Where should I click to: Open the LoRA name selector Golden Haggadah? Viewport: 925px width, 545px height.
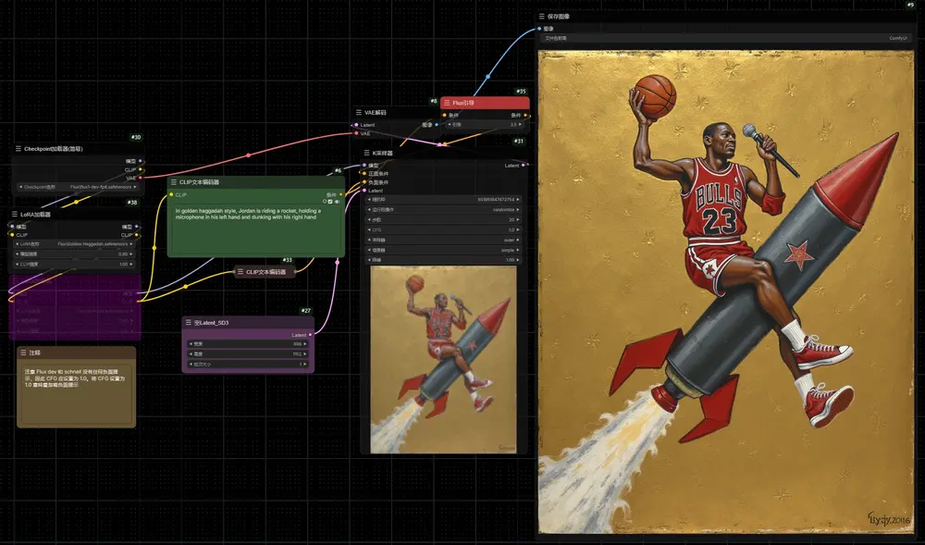[74, 243]
